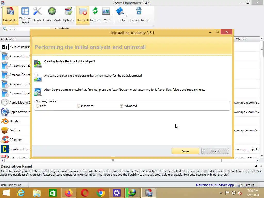Expand the View dropdown arrow

click(112, 15)
